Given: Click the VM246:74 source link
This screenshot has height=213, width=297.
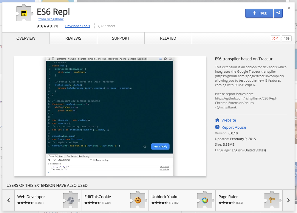Looking at the screenshot, I should [x=165, y=170].
